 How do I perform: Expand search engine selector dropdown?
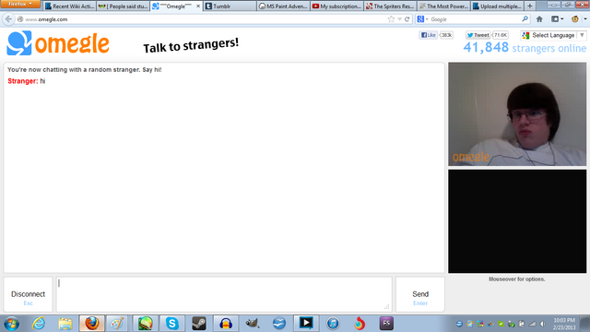tap(422, 19)
